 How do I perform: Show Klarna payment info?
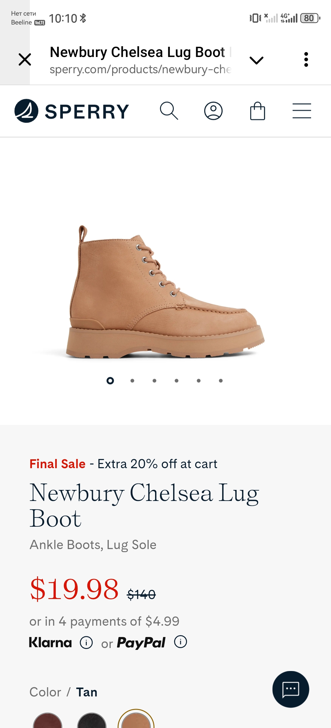tap(86, 643)
